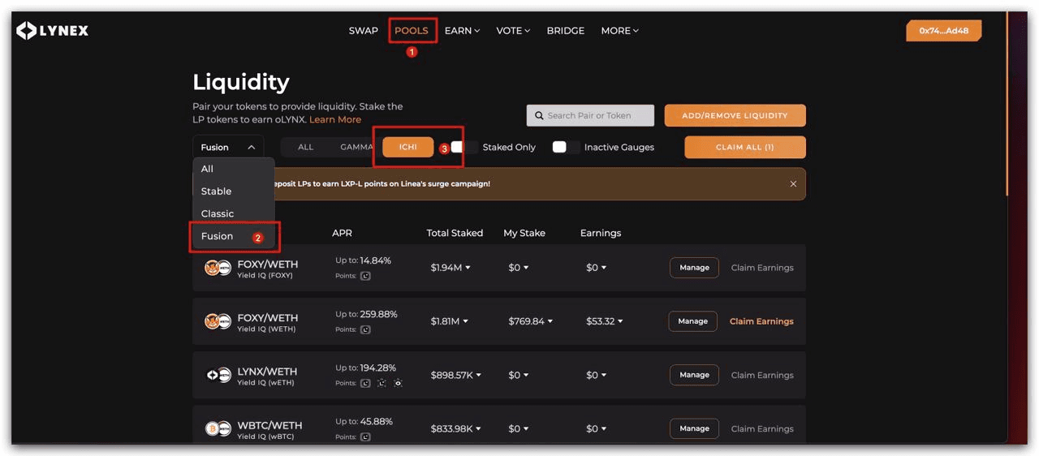1039x456 pixels.
Task: Click the orange page scrollbar
Action: [1007, 105]
